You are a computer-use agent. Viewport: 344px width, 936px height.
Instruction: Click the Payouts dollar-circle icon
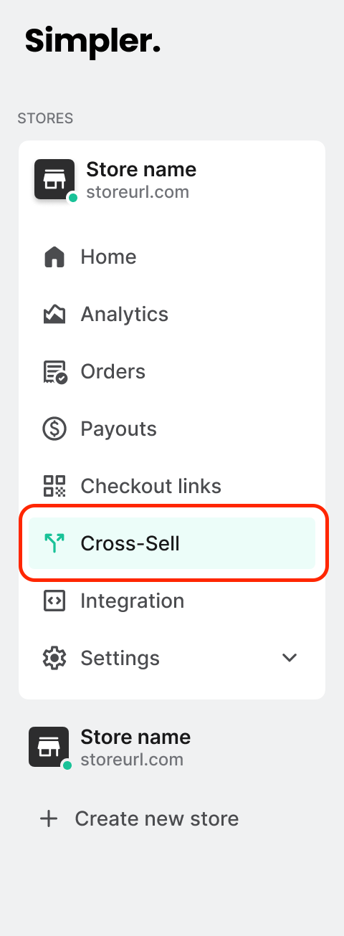click(x=54, y=429)
